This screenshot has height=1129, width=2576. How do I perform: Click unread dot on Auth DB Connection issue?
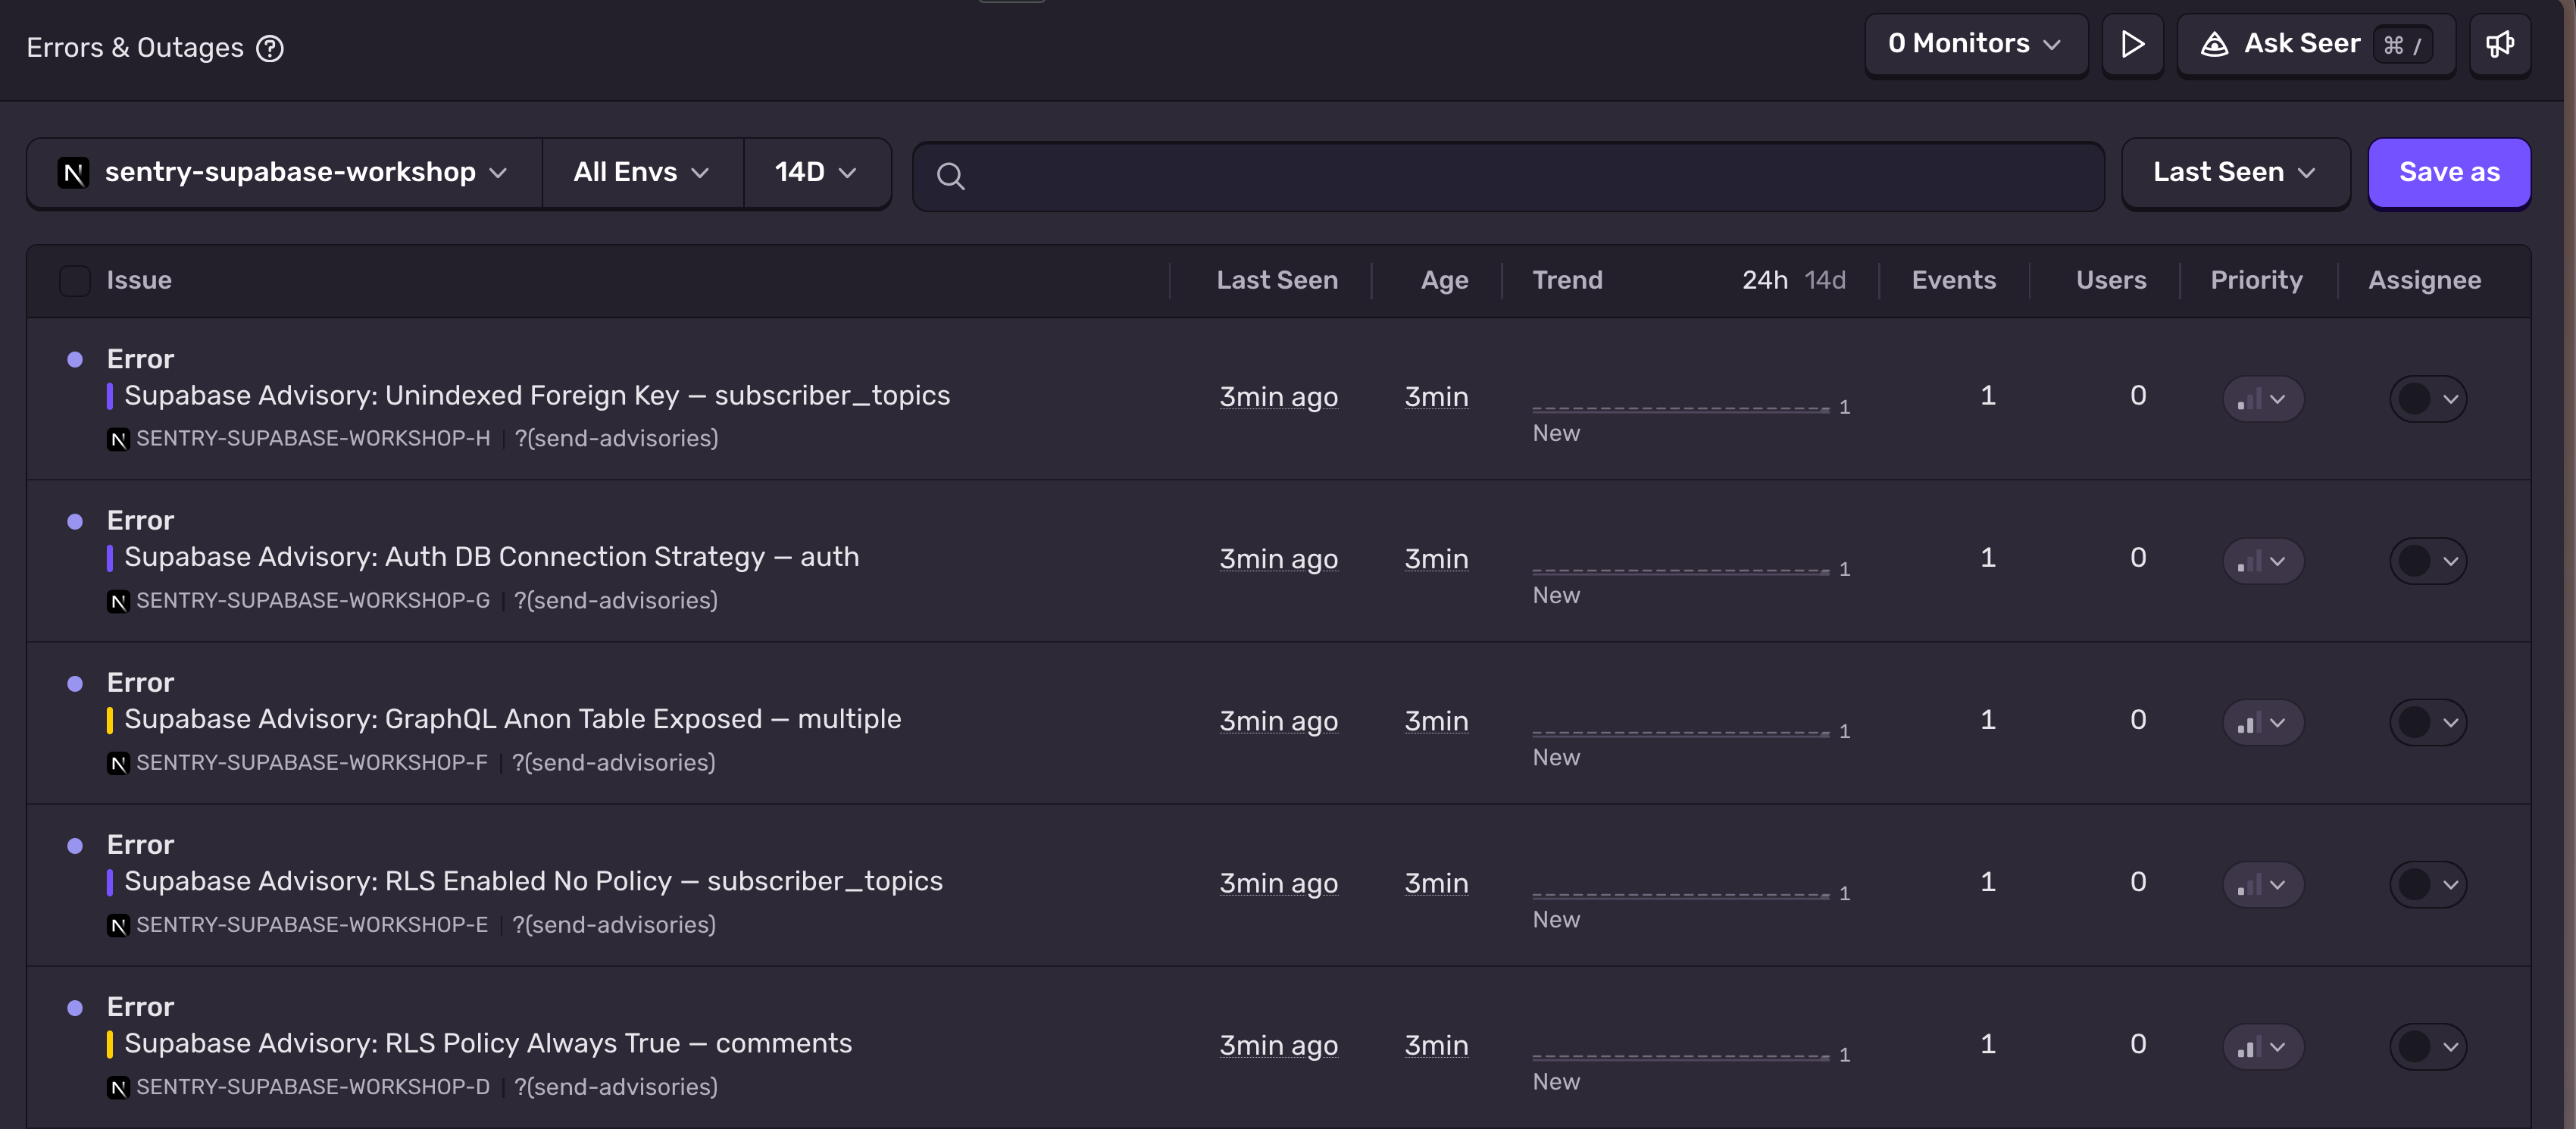75,521
